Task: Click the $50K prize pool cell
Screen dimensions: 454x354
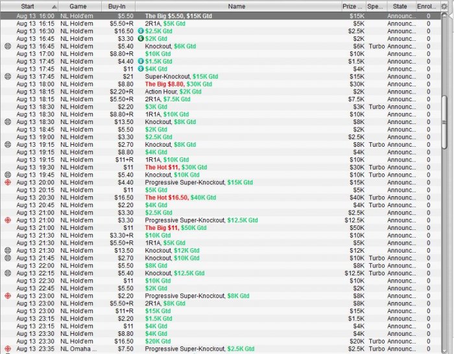Action: [357, 227]
